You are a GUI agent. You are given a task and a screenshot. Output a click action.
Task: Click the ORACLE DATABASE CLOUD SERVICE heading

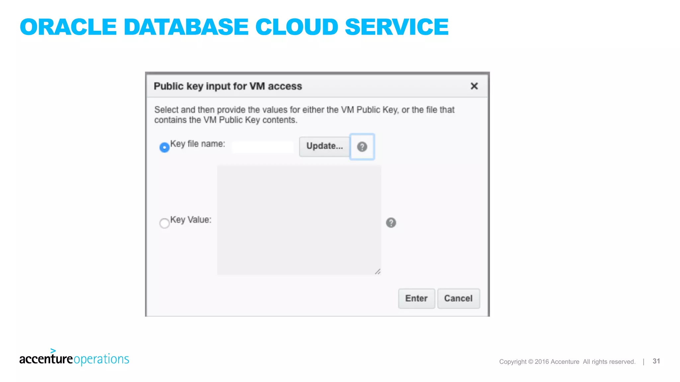234,27
